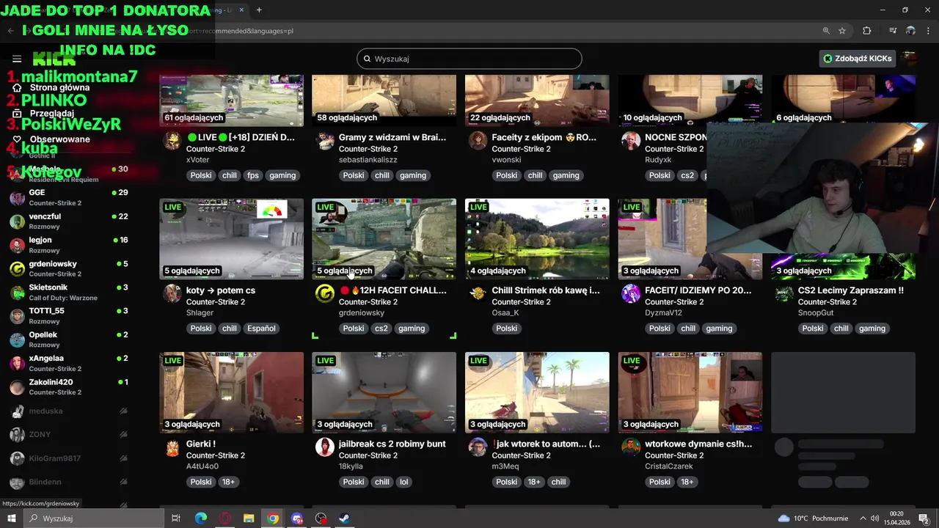Image resolution: width=939 pixels, height=528 pixels.
Task: Open venczful channel in sidebar
Action: point(69,221)
